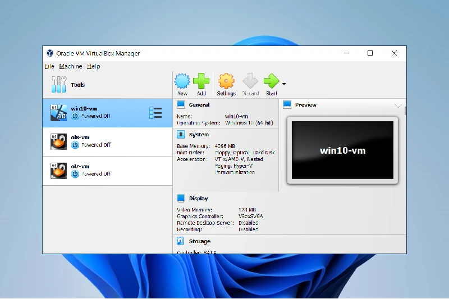
Task: Select the ol7-vm virtual machine
Action: (x=107, y=171)
